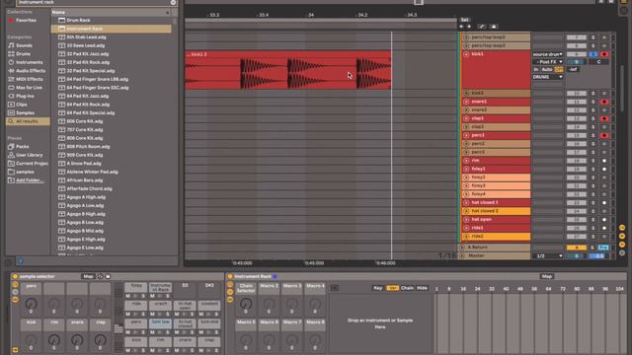Screen dimensions: 632x355
Task: Unfold the rim track
Action: [x=466, y=161]
